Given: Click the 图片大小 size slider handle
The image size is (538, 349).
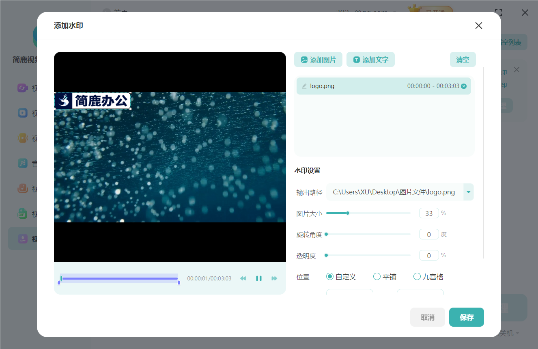Looking at the screenshot, I should (x=348, y=213).
